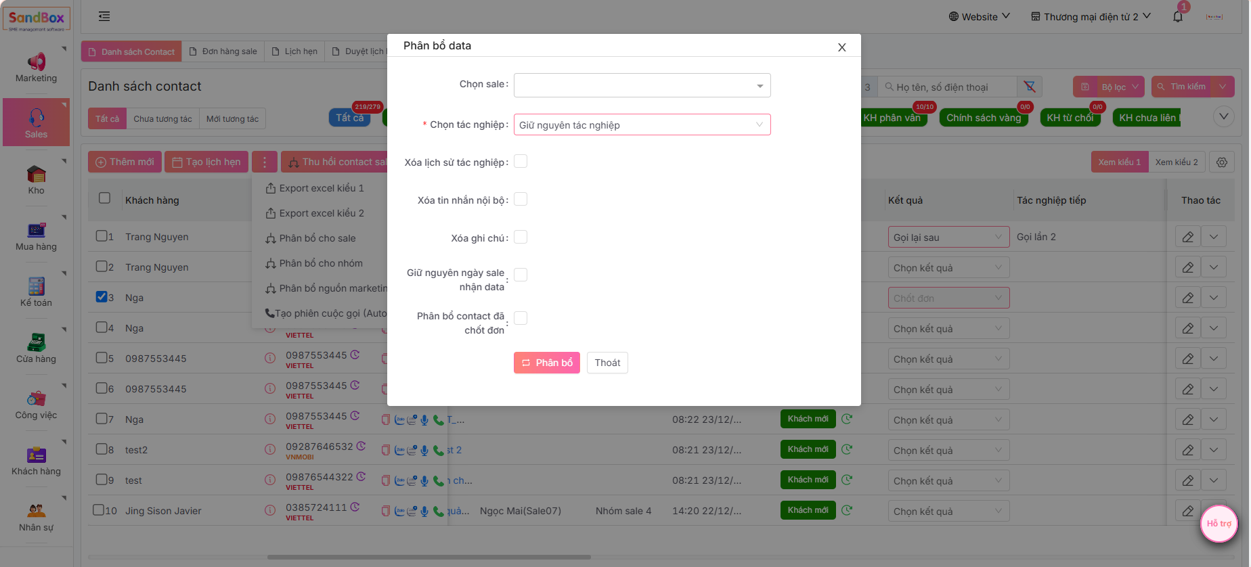Image resolution: width=1251 pixels, height=567 pixels.
Task: Expand the Chọn tác nghiệp dropdown
Action: point(642,125)
